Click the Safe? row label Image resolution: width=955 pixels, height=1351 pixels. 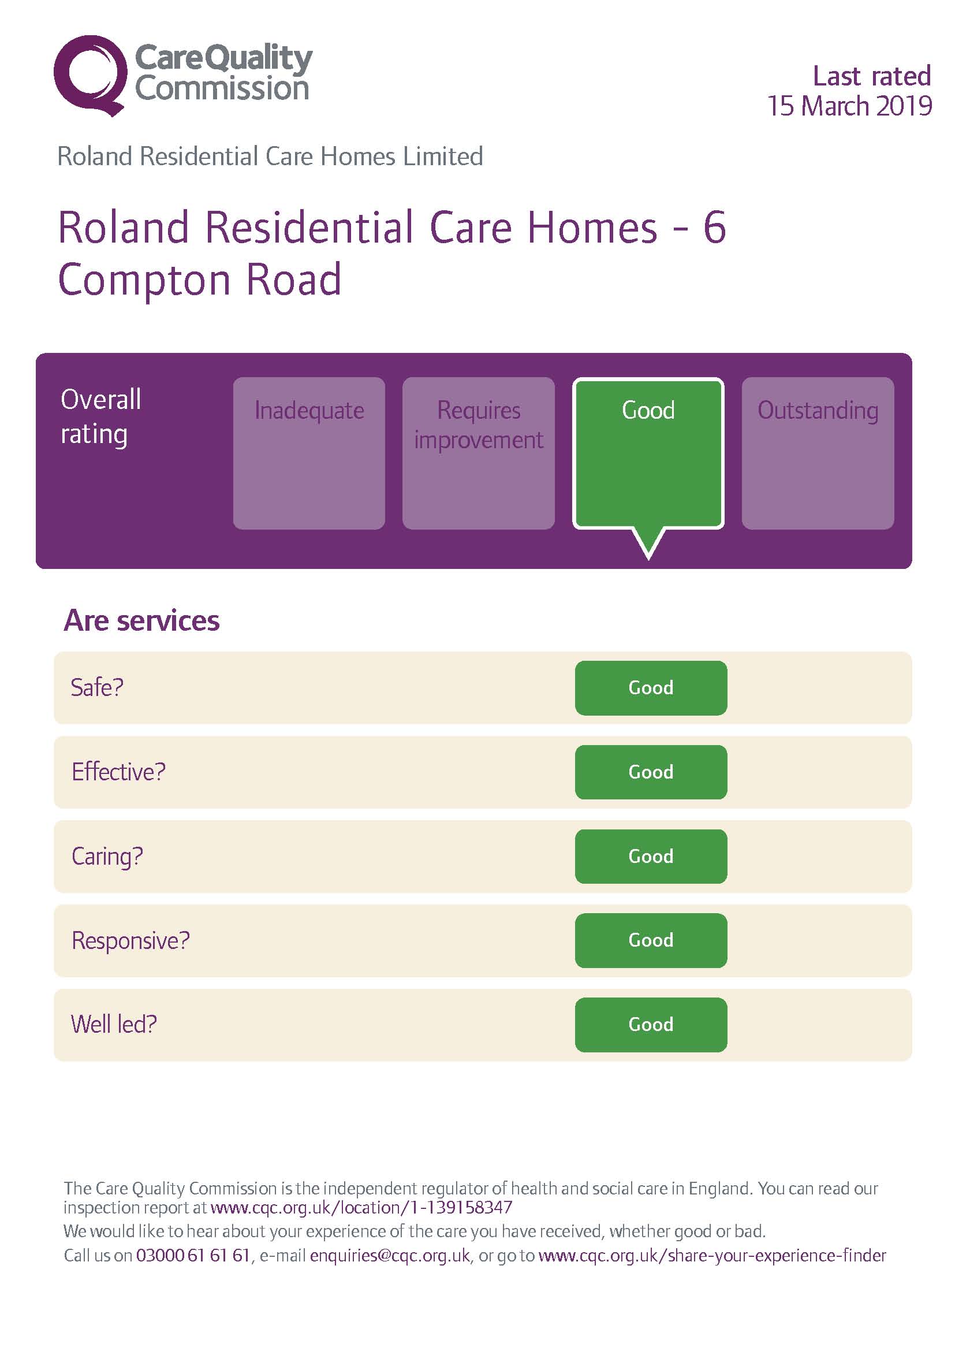pyautogui.click(x=97, y=687)
